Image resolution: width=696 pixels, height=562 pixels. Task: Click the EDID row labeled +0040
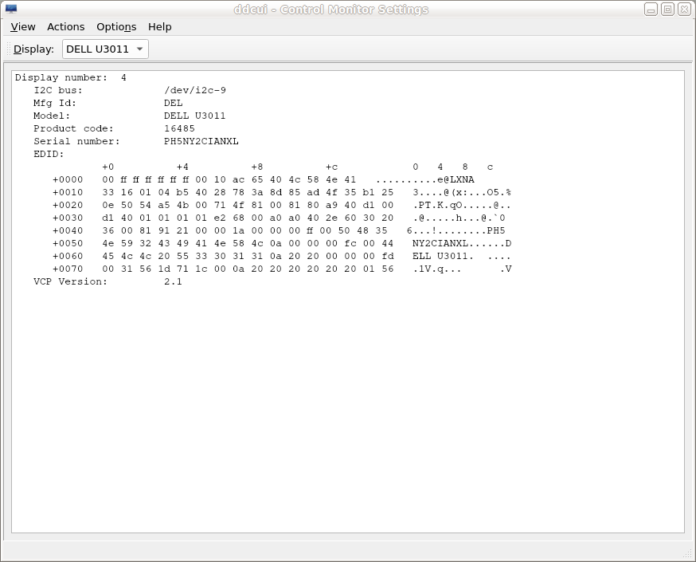point(68,230)
